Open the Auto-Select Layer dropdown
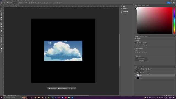176x99 pixels. 15,3
